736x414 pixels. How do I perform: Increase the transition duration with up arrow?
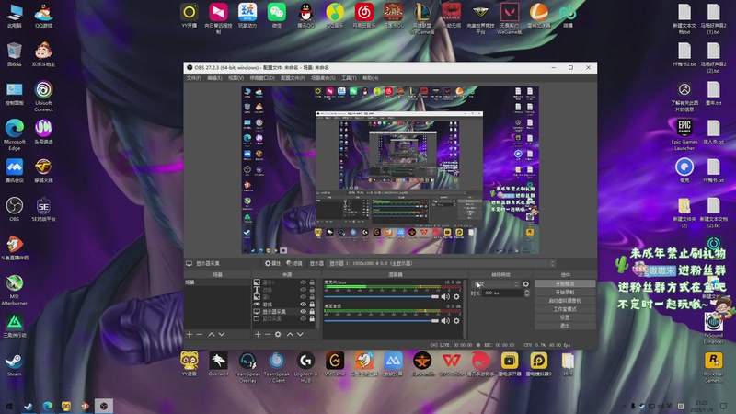(526, 291)
